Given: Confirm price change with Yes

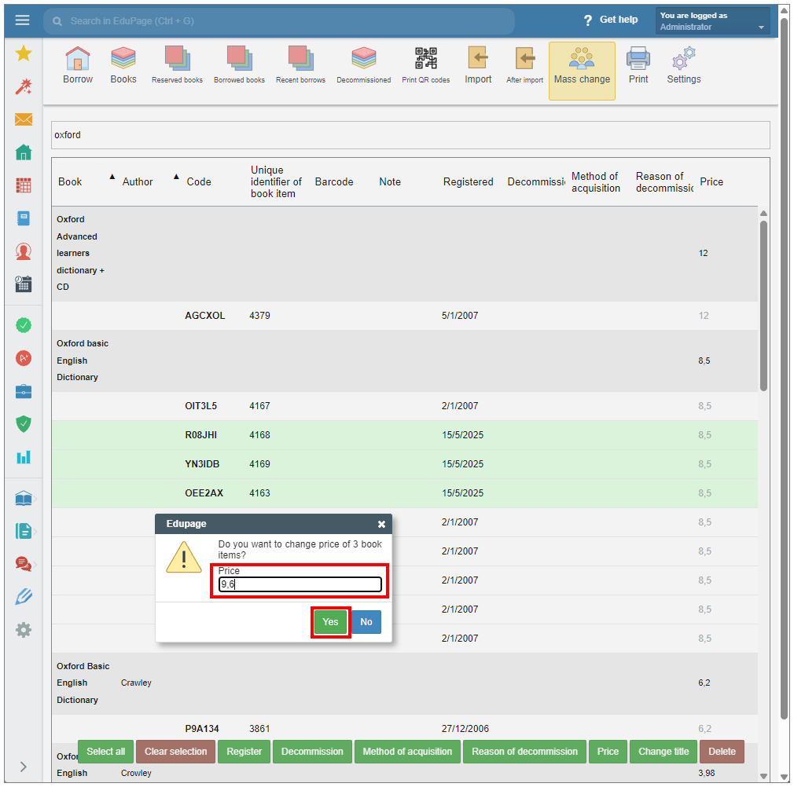Looking at the screenshot, I should pos(330,622).
